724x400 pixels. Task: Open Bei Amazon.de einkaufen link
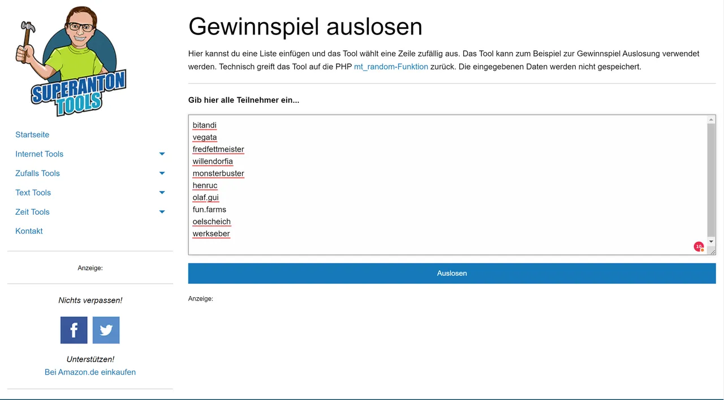coord(90,372)
